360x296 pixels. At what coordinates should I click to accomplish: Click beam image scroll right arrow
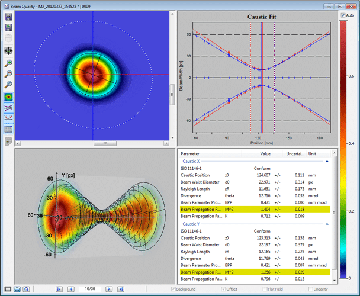coord(166,143)
